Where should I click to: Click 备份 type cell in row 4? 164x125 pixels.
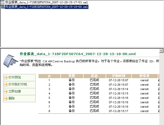(72, 93)
